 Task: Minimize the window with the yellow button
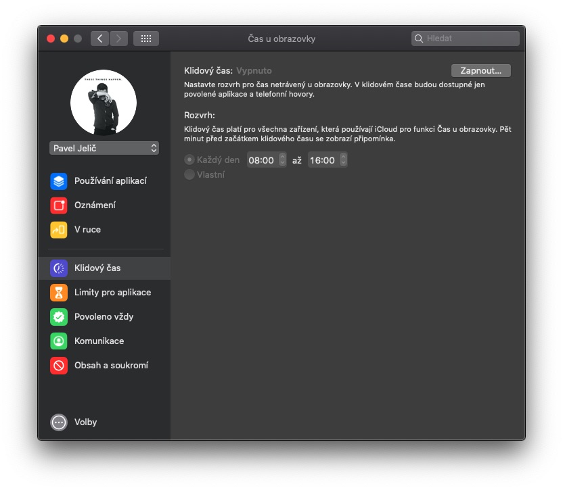tap(64, 39)
